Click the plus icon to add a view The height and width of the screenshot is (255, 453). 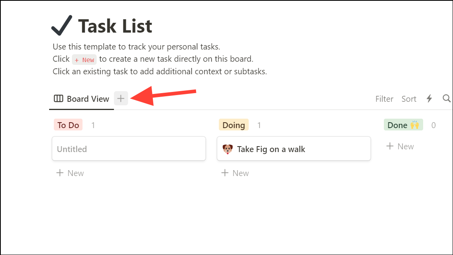click(x=121, y=98)
